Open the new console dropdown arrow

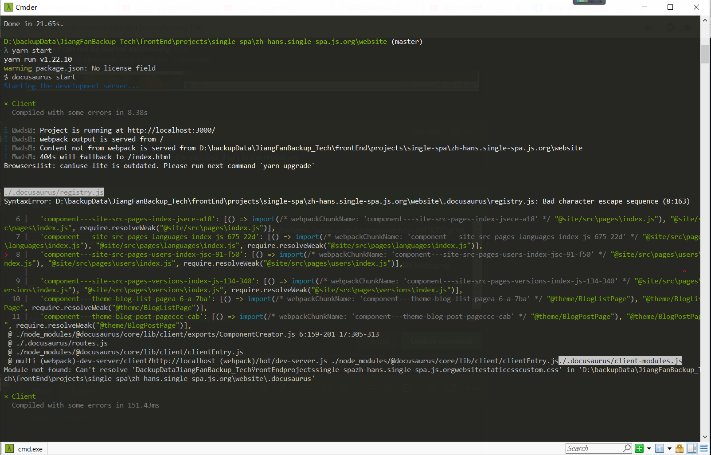point(649,448)
